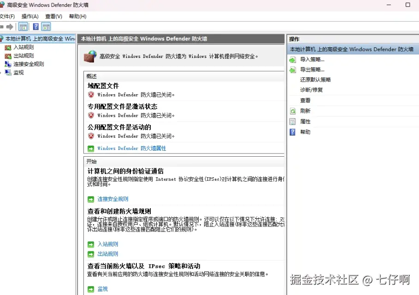This screenshot has height=295, width=419.
Task: Click the firewall globe icon in center header
Action: (x=90, y=57)
